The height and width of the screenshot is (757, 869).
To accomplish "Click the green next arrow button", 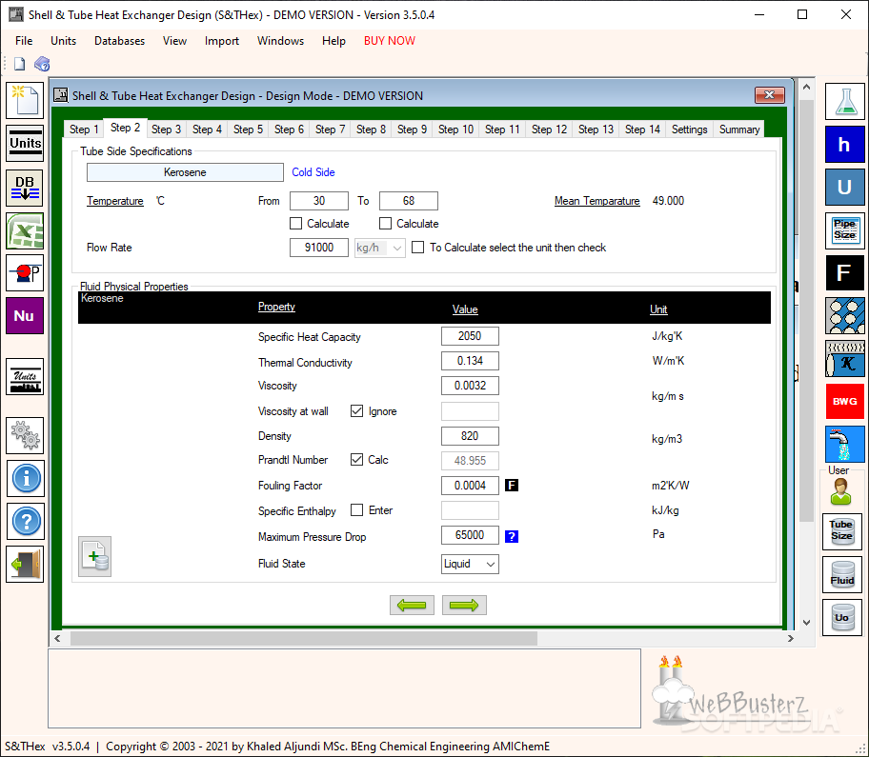I will 464,606.
